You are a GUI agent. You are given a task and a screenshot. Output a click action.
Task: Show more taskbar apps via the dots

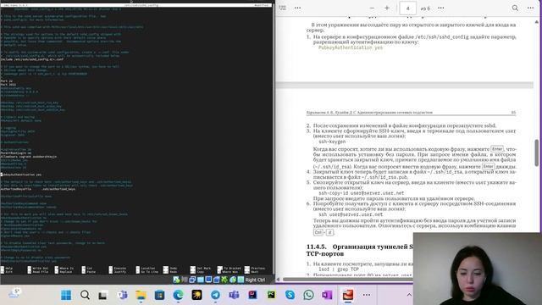367,295
